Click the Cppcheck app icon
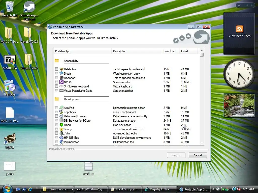258x193 pixels. 61,112
